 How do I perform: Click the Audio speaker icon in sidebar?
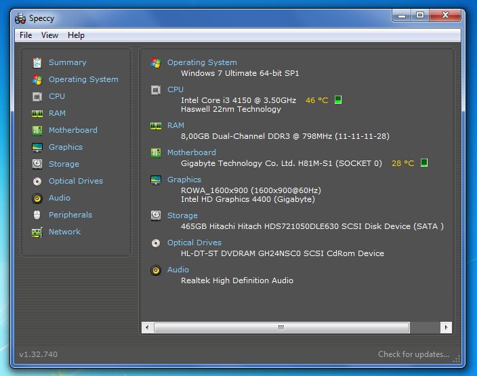[x=37, y=199]
